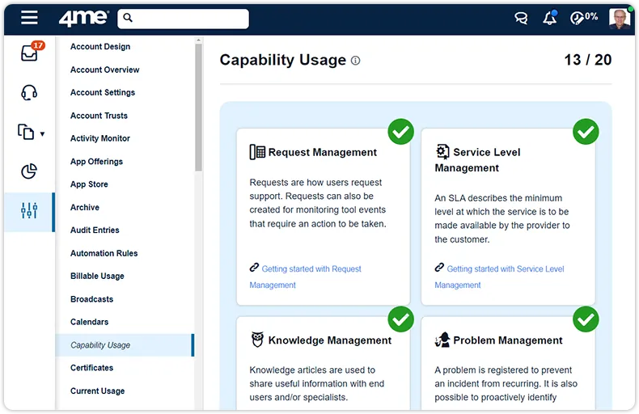Click the Service Level Management gear icon
The width and height of the screenshot is (639, 414).
click(442, 151)
